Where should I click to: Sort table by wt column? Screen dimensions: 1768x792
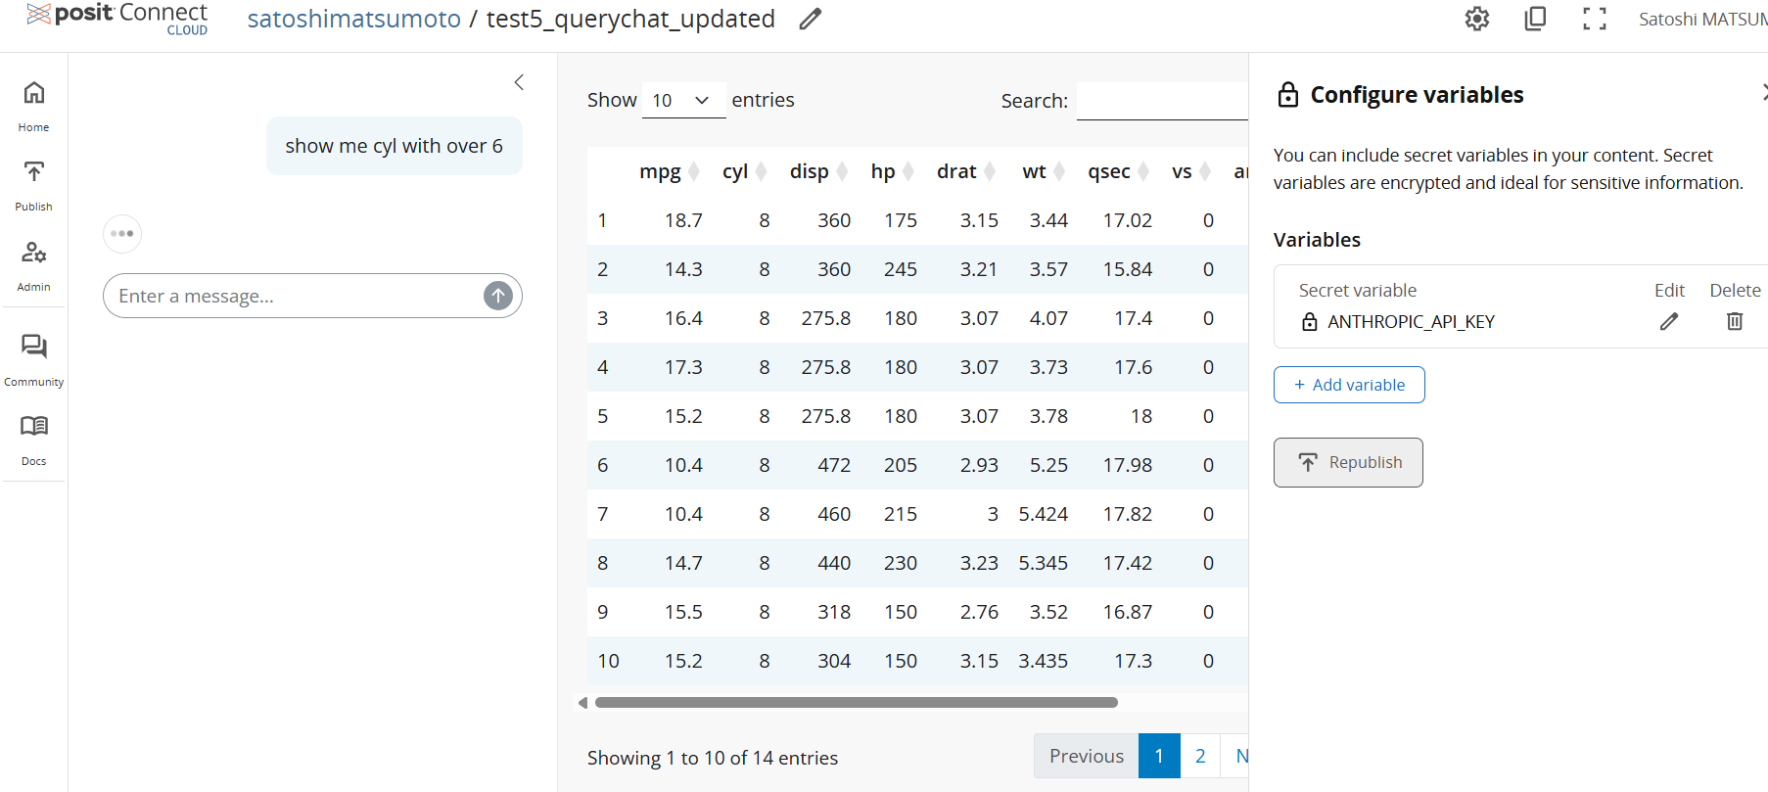pos(1043,171)
